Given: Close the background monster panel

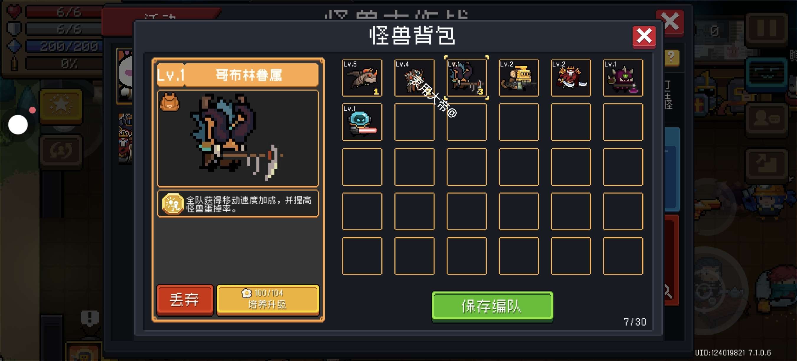Looking at the screenshot, I should click(x=670, y=22).
